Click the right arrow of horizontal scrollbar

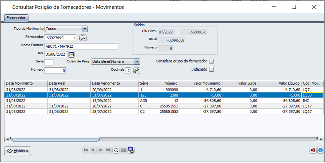[x=321, y=140]
